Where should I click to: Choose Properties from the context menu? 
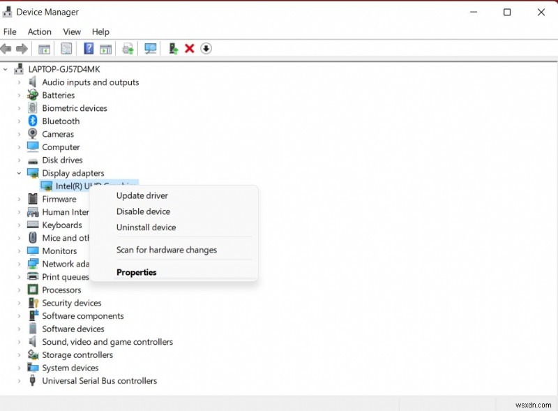coord(136,272)
